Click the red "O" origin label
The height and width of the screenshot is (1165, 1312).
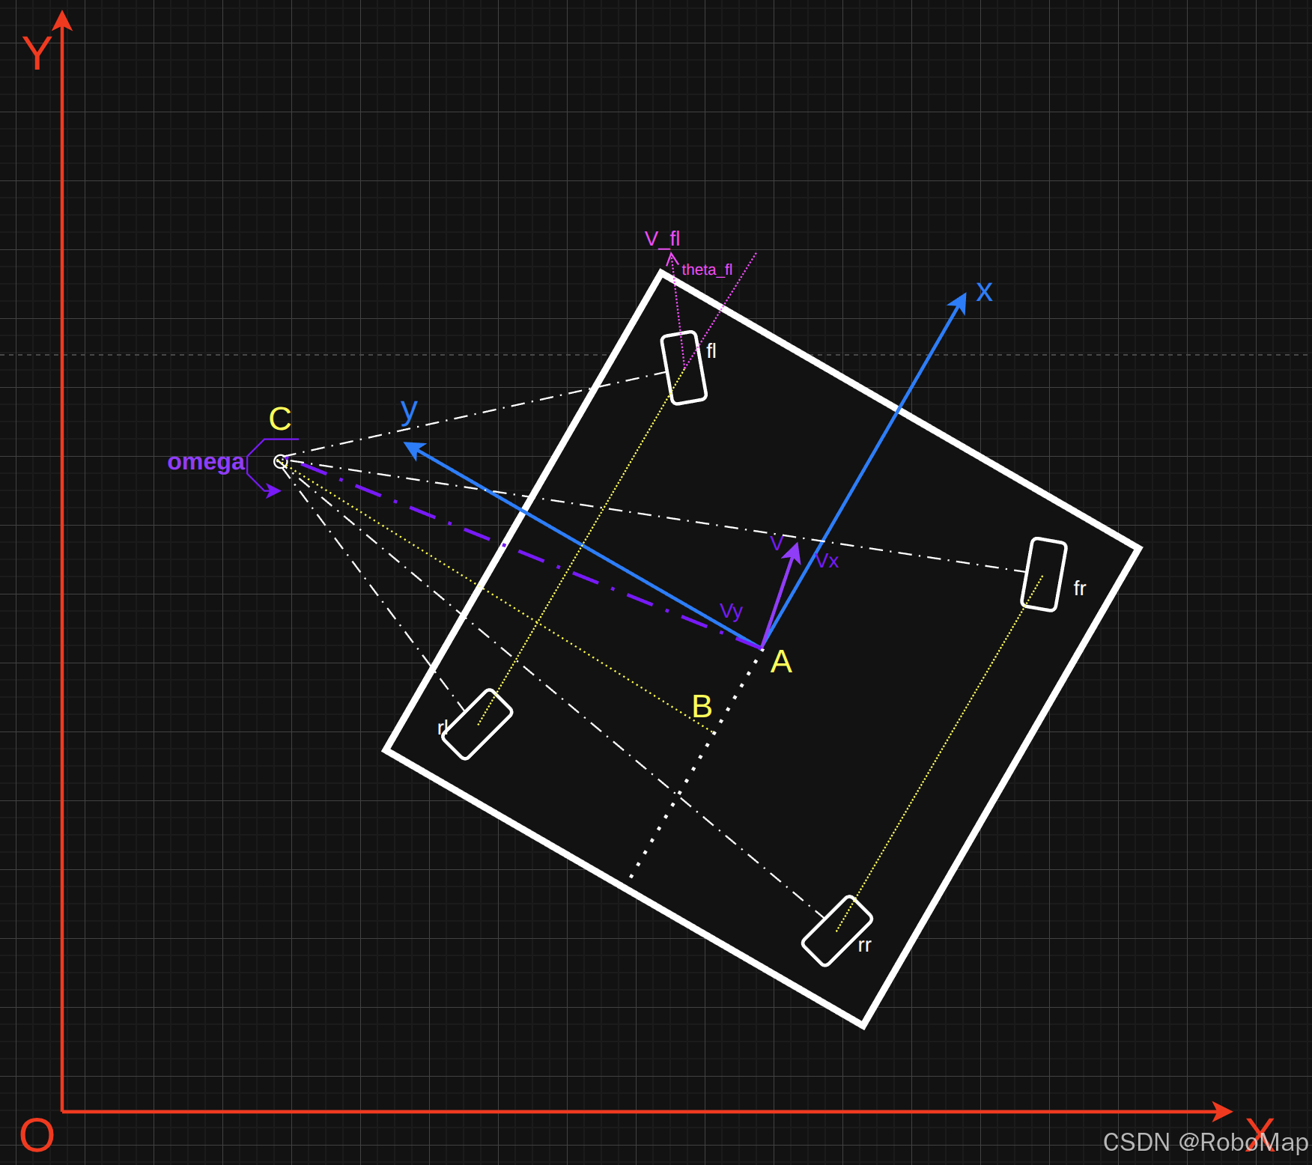click(37, 1136)
